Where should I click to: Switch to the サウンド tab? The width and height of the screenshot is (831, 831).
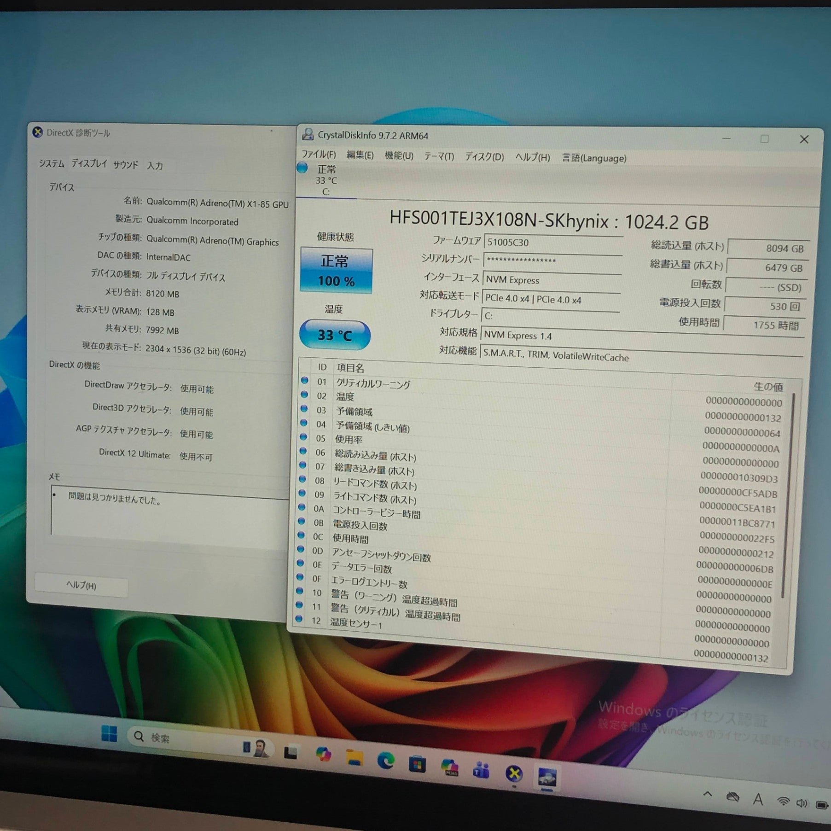click(126, 164)
